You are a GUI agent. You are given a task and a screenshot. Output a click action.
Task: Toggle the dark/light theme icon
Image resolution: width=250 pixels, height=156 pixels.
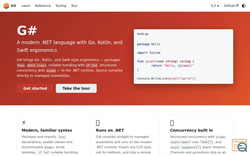click(244, 6)
